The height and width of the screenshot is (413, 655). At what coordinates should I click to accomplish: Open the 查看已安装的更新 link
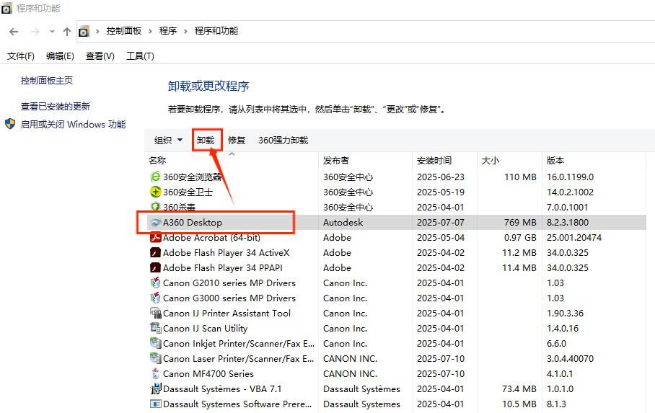pos(56,107)
